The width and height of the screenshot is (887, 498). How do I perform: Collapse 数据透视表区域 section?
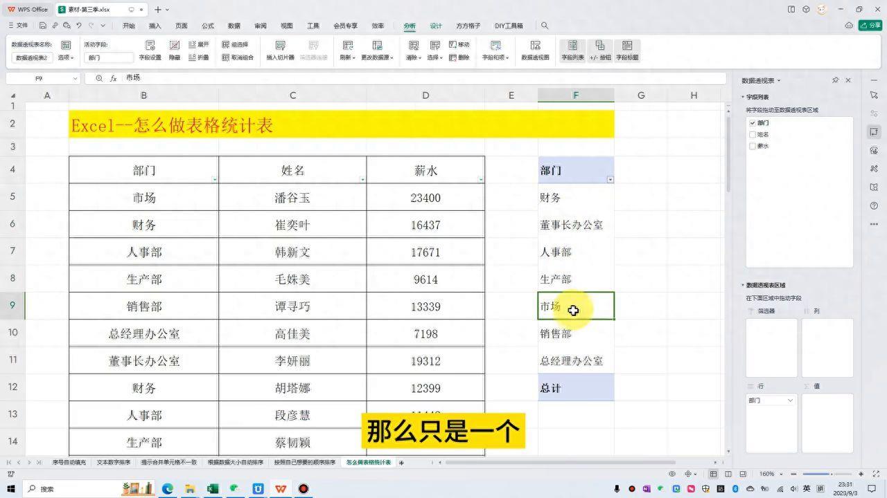pyautogui.click(x=743, y=285)
